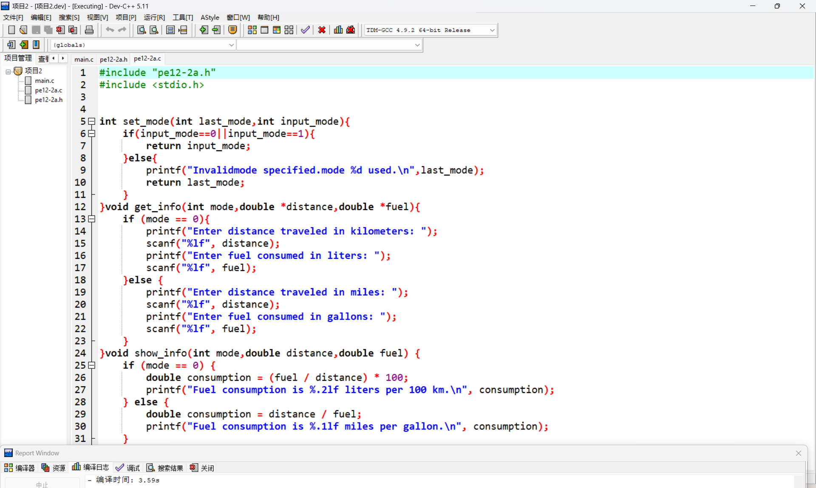
Task: Click the Compile four-squares icon
Action: (252, 30)
